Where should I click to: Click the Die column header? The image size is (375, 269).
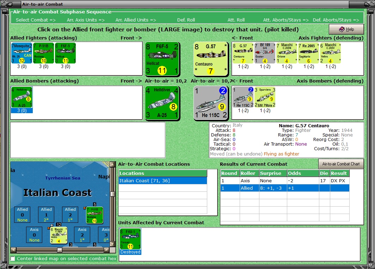tap(324, 173)
